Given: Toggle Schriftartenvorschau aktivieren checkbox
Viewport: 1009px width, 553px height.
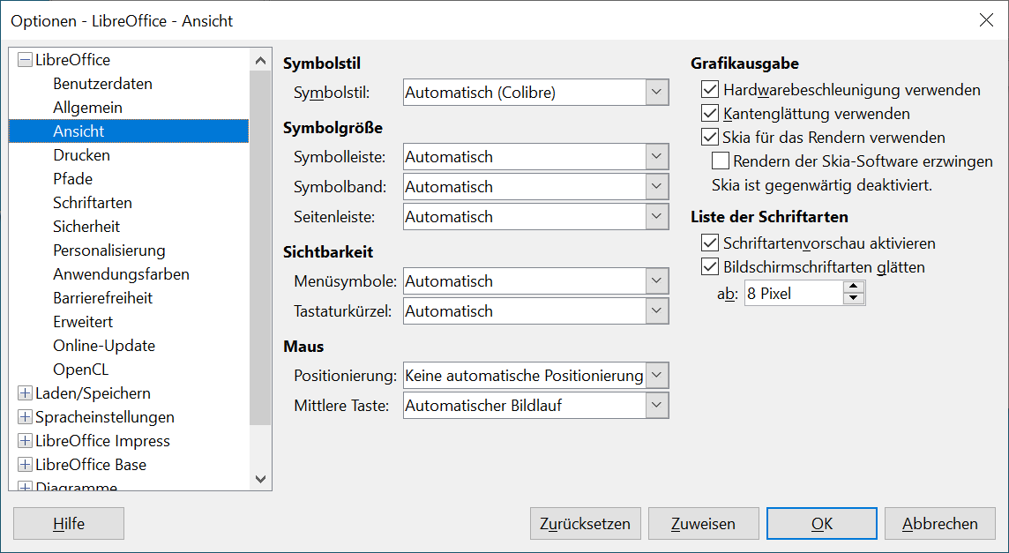Looking at the screenshot, I should (710, 243).
